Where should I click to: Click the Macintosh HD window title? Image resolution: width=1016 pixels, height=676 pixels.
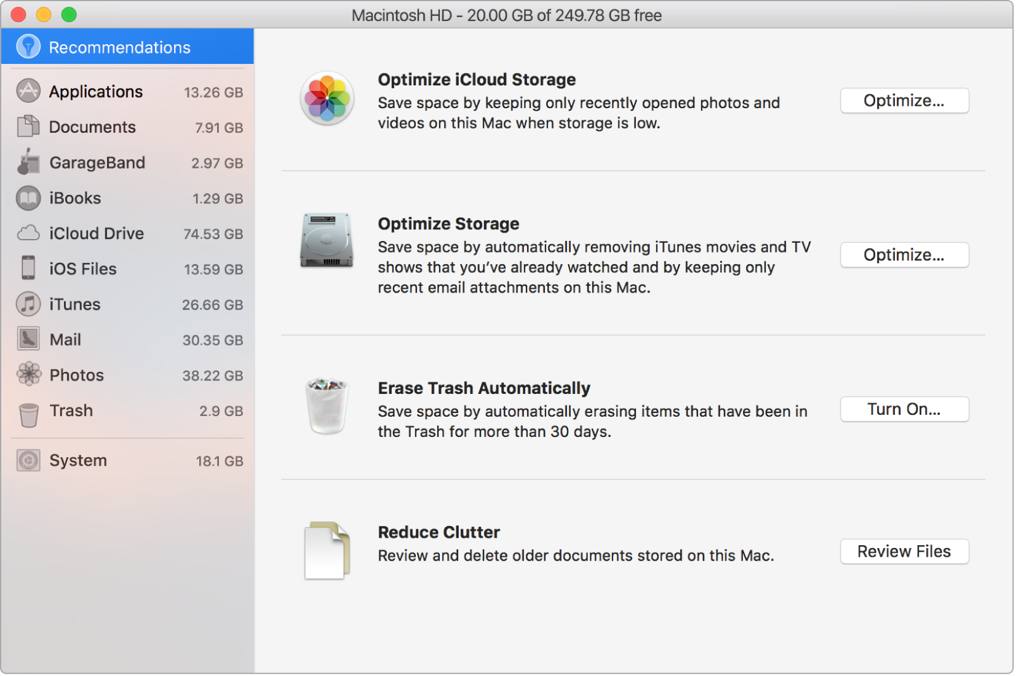click(507, 15)
